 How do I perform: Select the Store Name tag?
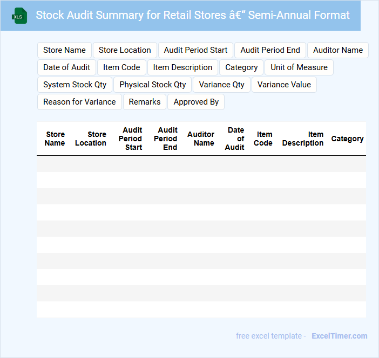click(64, 50)
